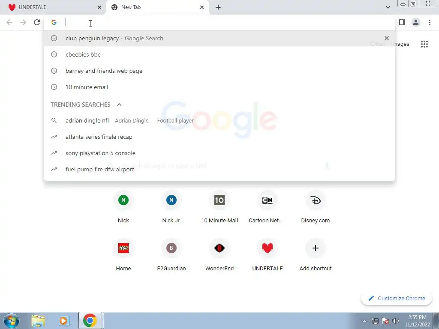
Task: Open the 10 Minute Mail shortcut
Action: click(219, 207)
